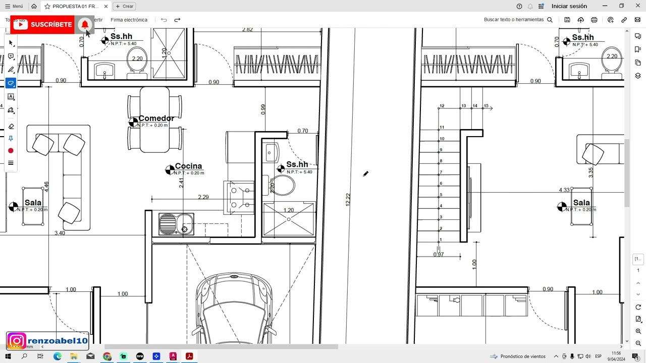This screenshot has height=363, width=646.
Task: Go to the Acrobat home icon
Action: [x=34, y=6]
